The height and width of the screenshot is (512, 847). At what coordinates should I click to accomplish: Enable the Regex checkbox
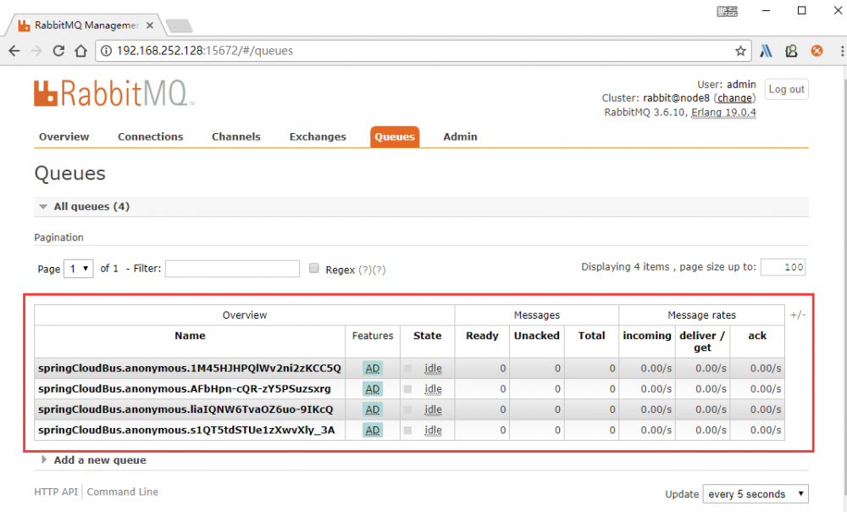[x=314, y=269]
